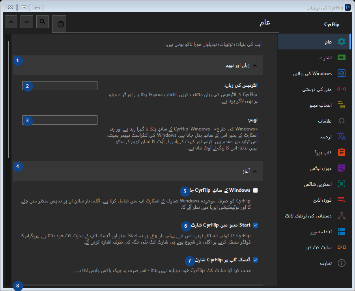Click the omega icon for علامات
355x291 pixels.
342,121
